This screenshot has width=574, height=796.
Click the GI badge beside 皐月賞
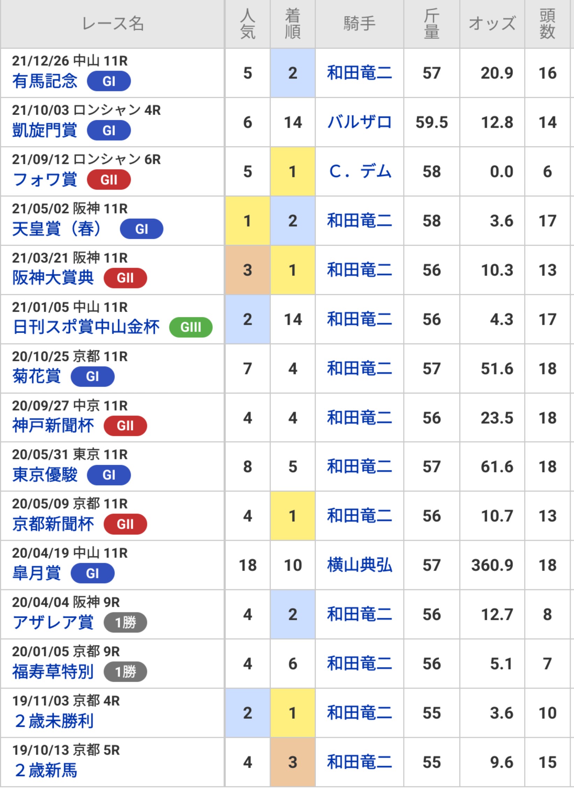point(93,573)
